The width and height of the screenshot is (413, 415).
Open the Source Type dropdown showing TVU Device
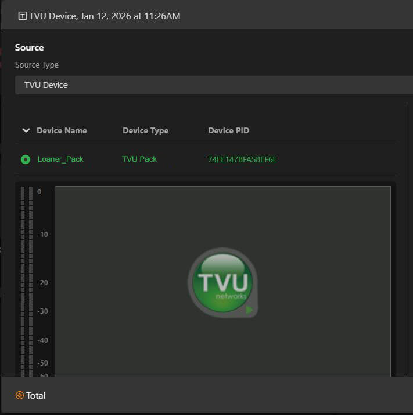[x=214, y=85]
